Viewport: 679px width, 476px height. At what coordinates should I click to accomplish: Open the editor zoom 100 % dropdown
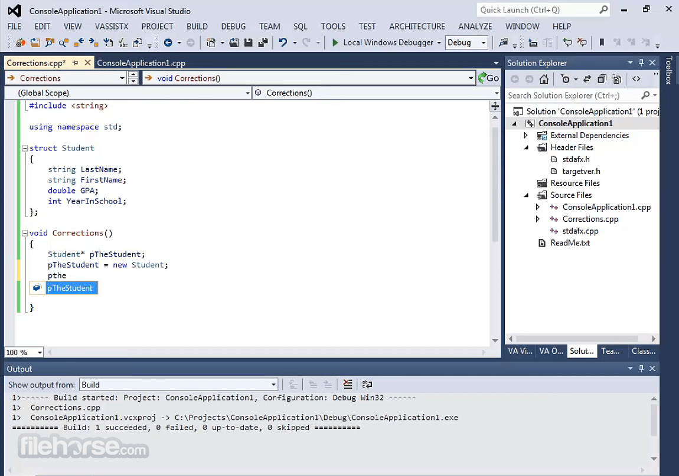pyautogui.click(x=40, y=352)
